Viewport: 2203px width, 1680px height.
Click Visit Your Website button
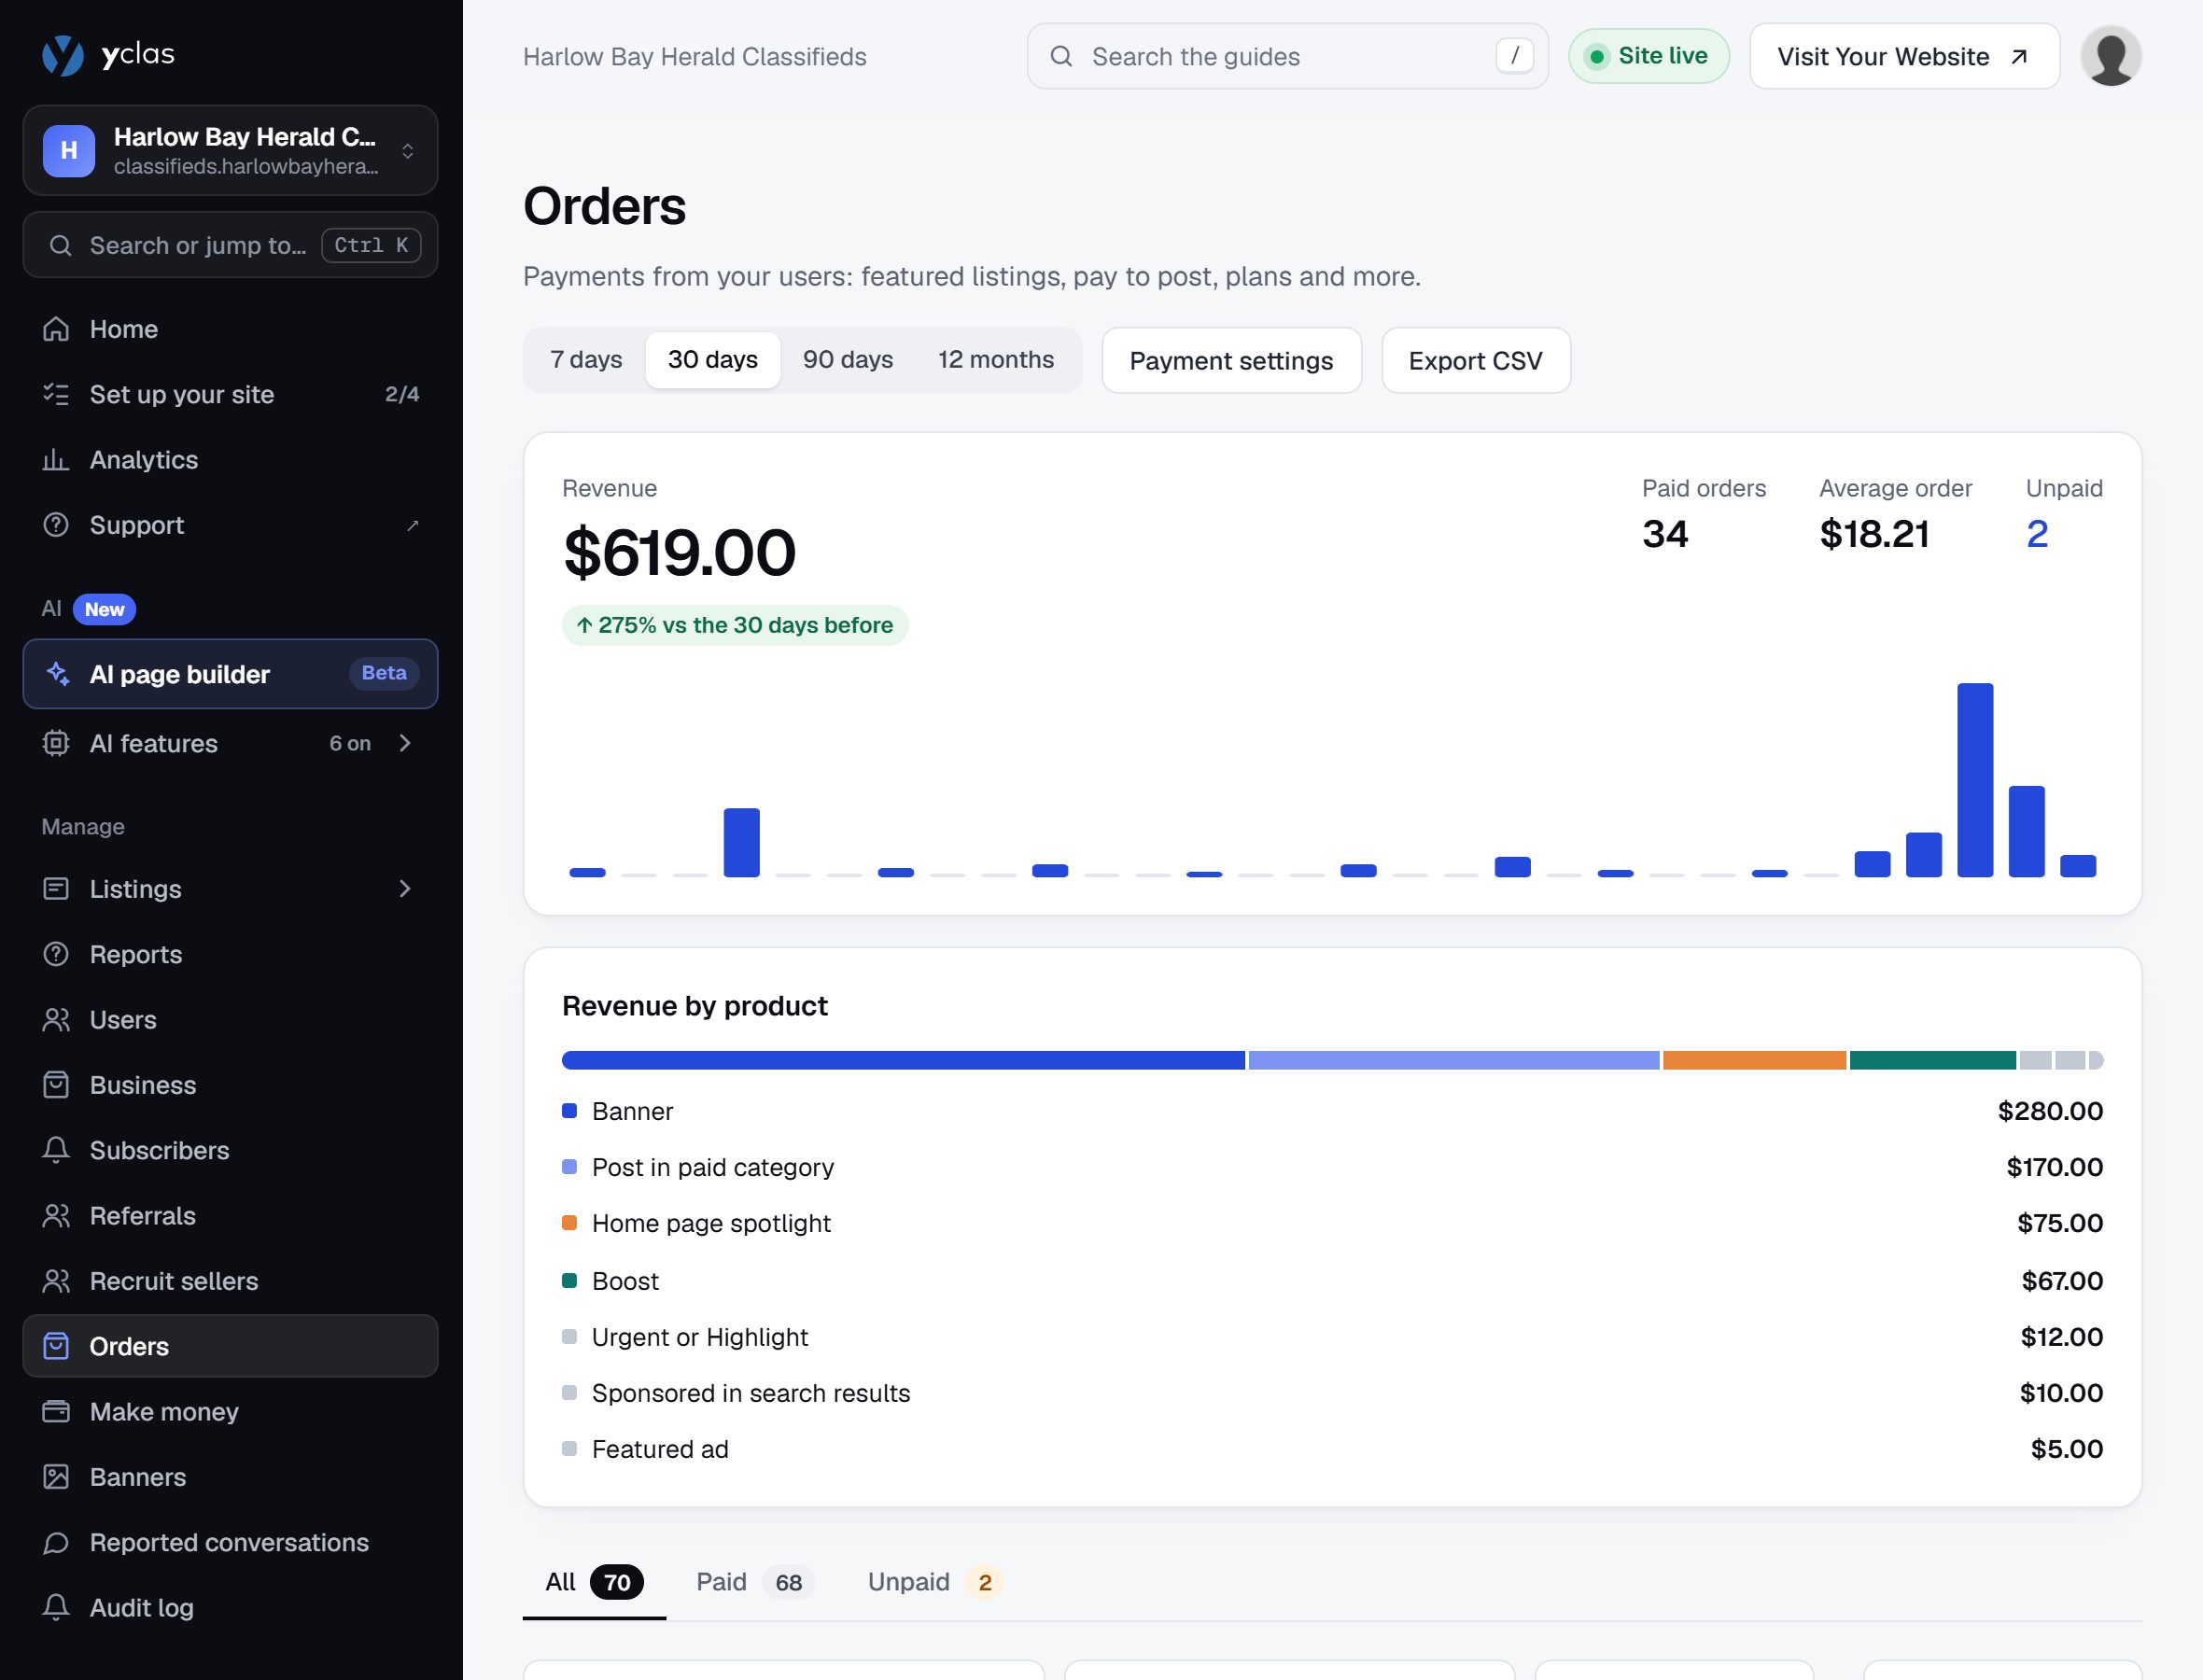(1904, 56)
